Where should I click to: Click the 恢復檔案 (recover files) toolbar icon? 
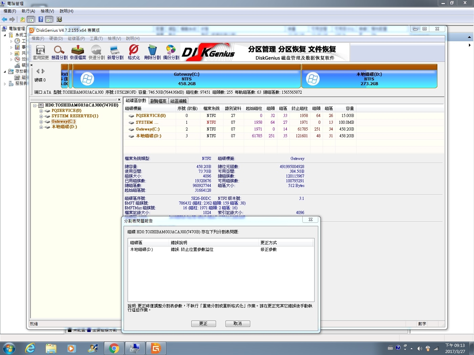[x=78, y=52]
